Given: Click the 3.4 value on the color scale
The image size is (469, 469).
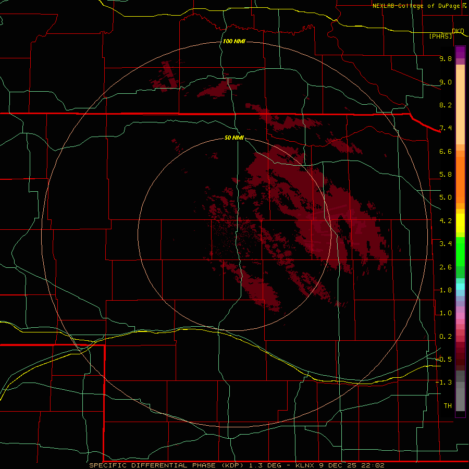Looking at the screenshot, I should (x=446, y=244).
